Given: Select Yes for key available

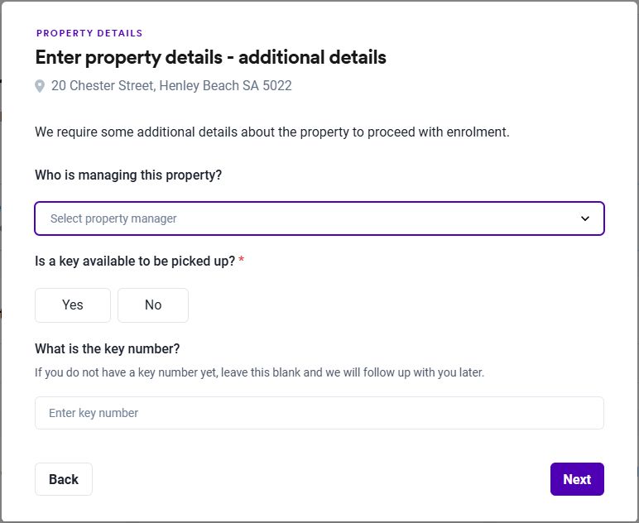Looking at the screenshot, I should 73,305.
